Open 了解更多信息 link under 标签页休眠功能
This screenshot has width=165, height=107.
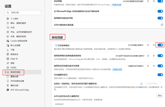[x=117, y=69]
